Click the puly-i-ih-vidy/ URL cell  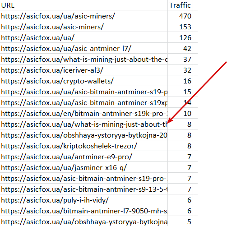tap(84, 200)
